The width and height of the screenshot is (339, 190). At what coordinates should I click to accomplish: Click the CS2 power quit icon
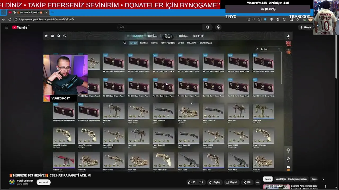pos(65,36)
